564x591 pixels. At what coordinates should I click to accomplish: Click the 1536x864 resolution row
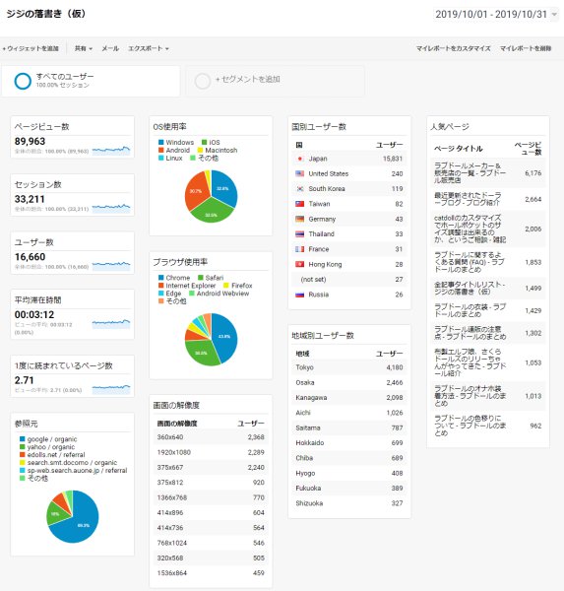tap(211, 573)
